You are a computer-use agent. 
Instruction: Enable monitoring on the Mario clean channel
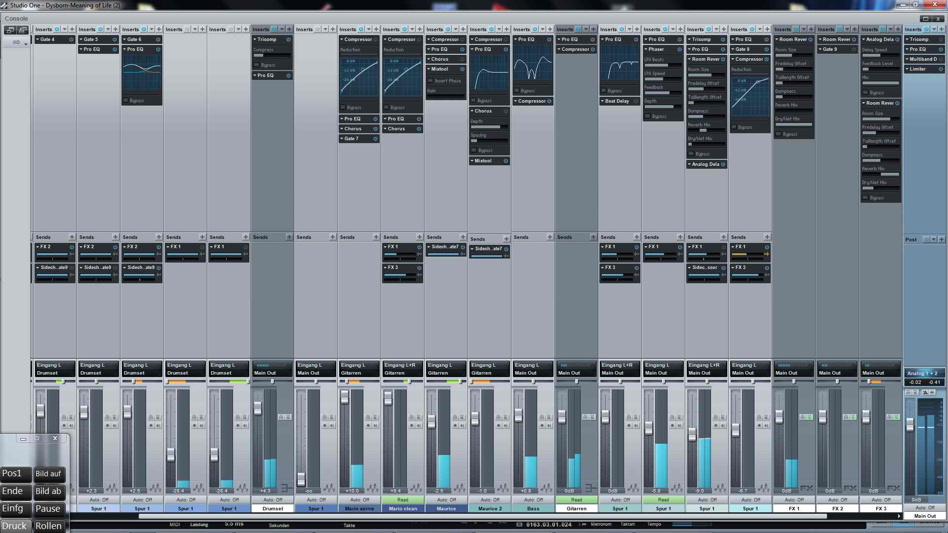[419, 425]
